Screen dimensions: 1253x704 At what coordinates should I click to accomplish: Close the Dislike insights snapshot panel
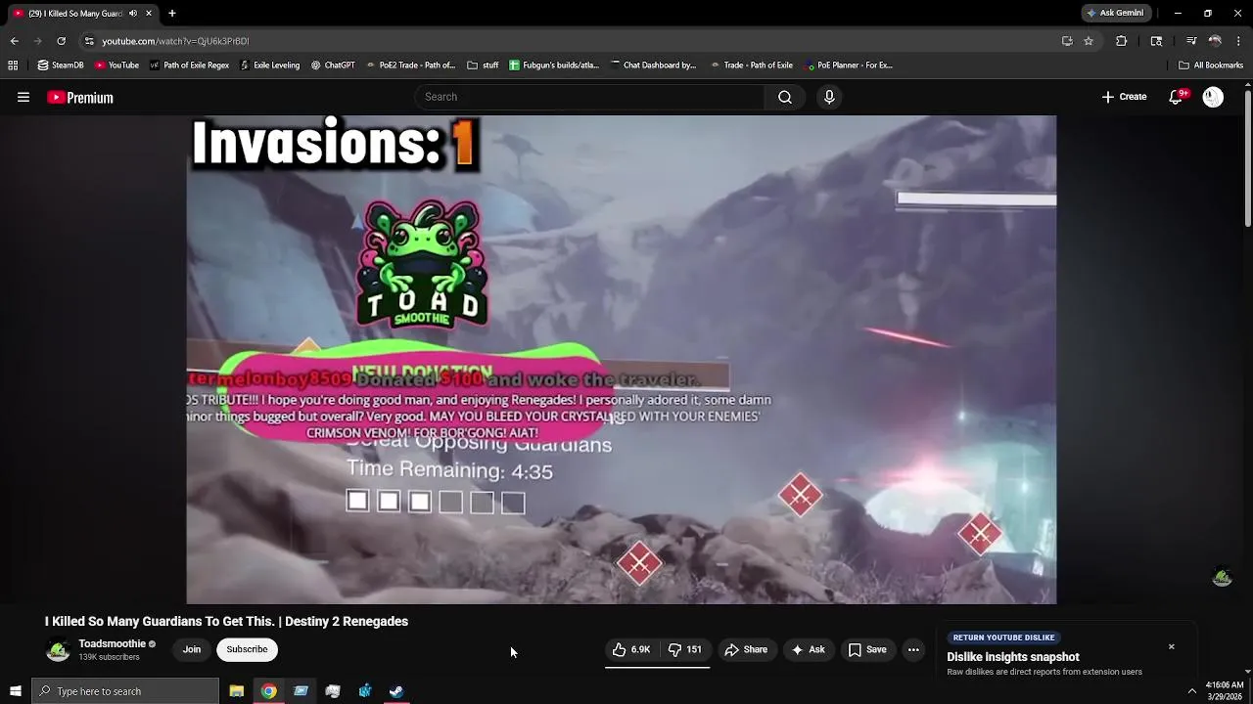[1171, 646]
